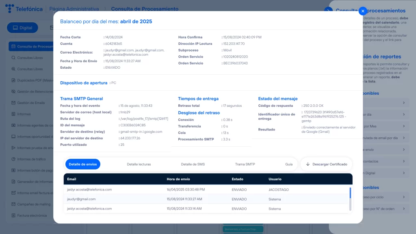Click the table's vertical scrollbar
This screenshot has width=416, height=234.
point(350,193)
